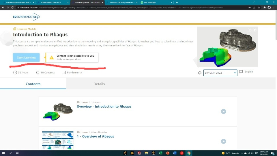Click the ESP keyboard language indicator
The width and height of the screenshot is (277, 156).
[x=257, y=153]
